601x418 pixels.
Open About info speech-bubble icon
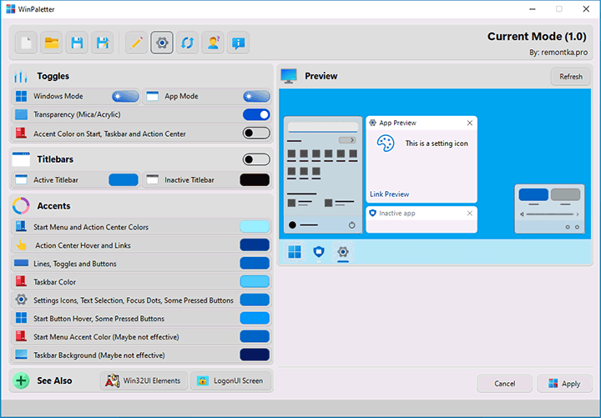click(x=239, y=43)
